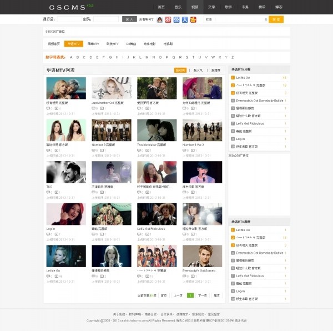Click the Renren login icon
The image size is (333, 331).
coord(185,19)
